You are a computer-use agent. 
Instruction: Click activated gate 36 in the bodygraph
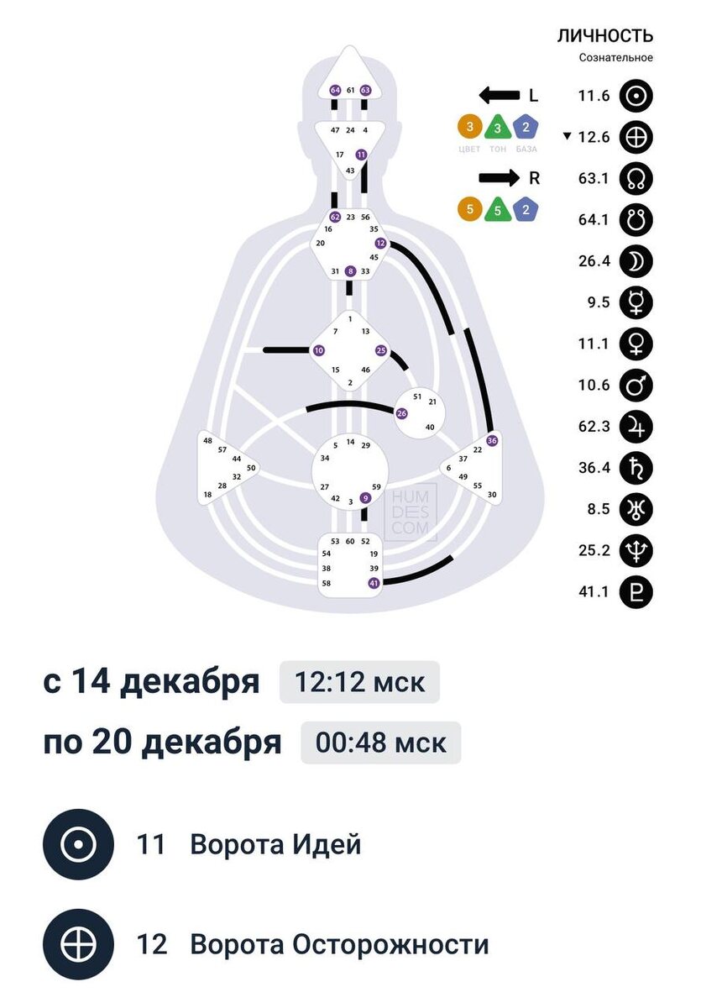(492, 440)
